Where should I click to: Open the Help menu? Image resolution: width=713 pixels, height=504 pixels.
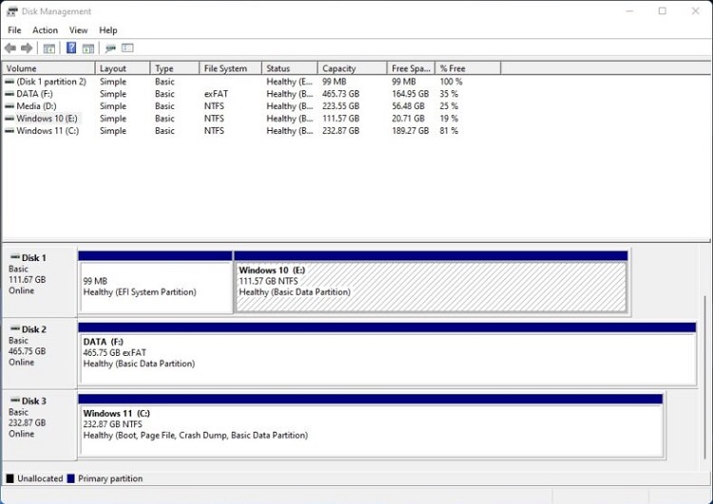tap(108, 30)
